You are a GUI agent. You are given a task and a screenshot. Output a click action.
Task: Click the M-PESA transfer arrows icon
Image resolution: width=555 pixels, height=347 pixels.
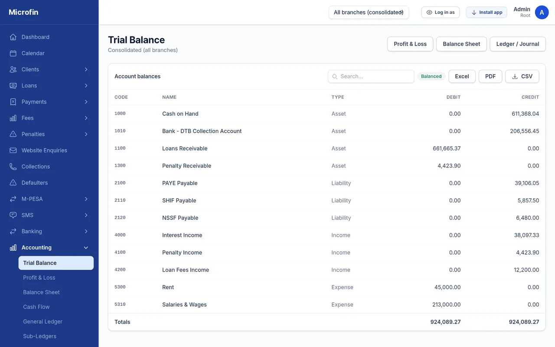coord(13,199)
